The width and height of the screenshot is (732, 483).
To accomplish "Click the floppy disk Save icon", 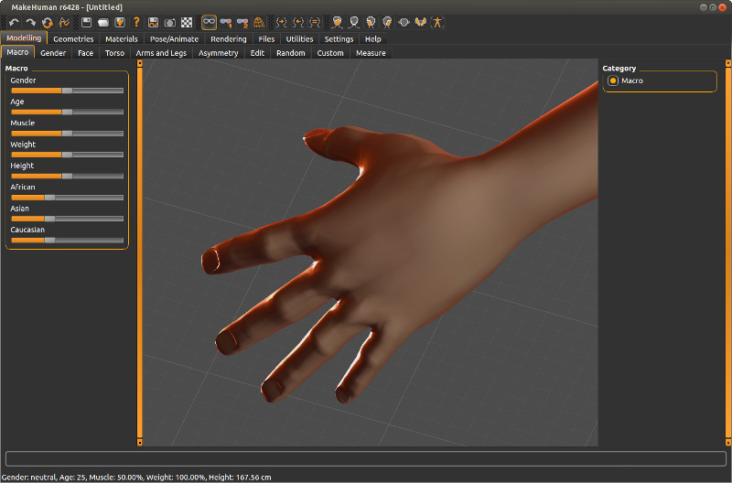I will coord(86,22).
